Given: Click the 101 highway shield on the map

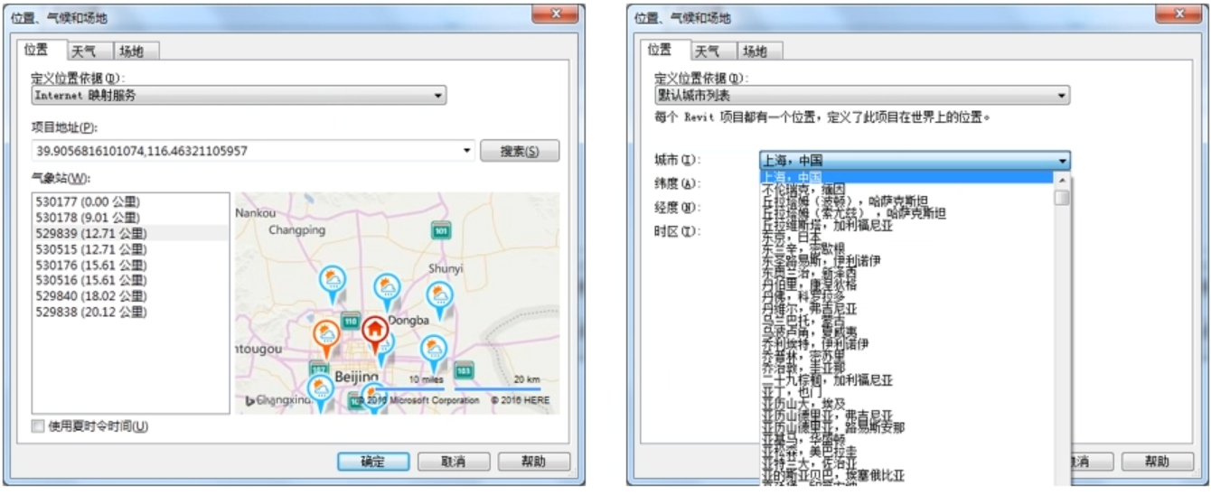Looking at the screenshot, I should pyautogui.click(x=440, y=230).
